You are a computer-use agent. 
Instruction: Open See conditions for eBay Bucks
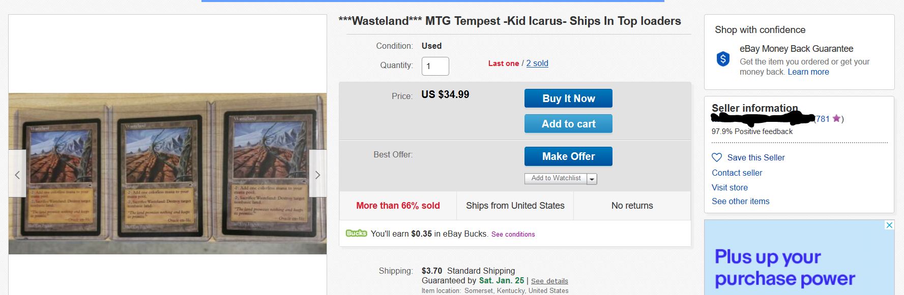(x=513, y=234)
